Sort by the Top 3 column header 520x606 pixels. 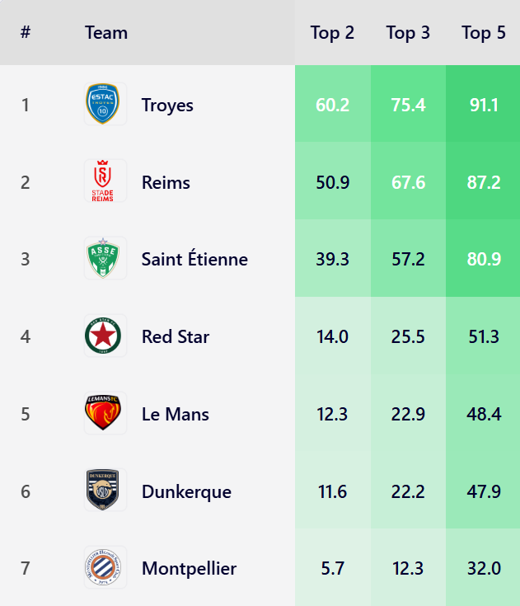coord(408,33)
